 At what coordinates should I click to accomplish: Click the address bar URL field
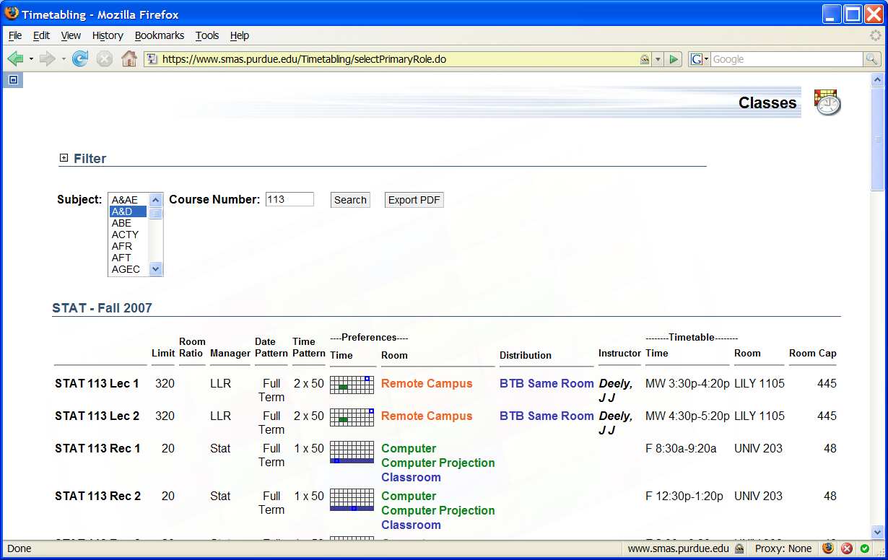(398, 59)
